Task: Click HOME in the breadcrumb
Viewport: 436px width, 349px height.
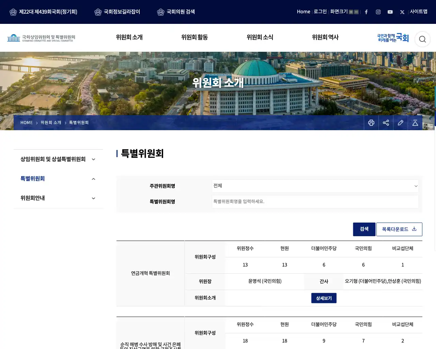Action: pyautogui.click(x=27, y=123)
